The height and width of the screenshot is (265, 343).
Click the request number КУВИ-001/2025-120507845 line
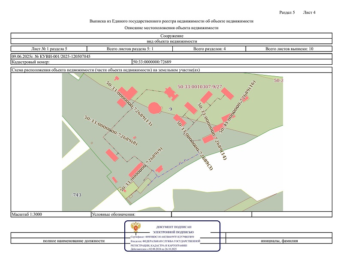(x=51, y=56)
